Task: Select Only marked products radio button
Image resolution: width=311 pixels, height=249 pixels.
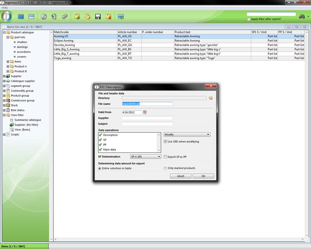Action: tap(165, 168)
